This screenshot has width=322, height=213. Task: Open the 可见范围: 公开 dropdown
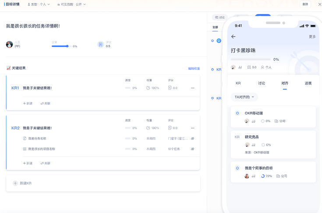point(71,4)
